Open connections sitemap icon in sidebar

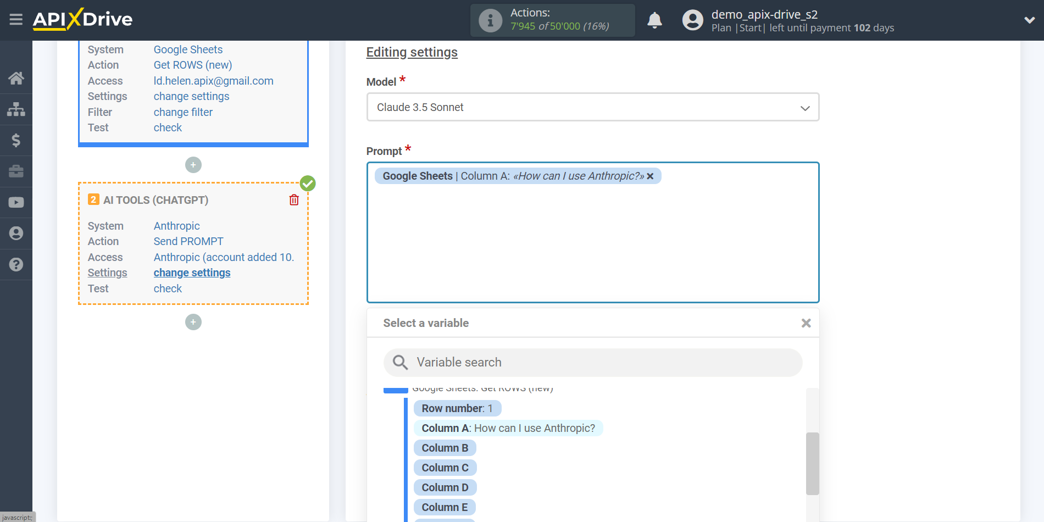coord(16,109)
